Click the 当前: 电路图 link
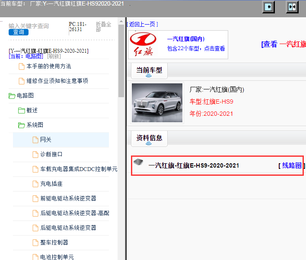This screenshot has width=306, height=260. pos(26,57)
